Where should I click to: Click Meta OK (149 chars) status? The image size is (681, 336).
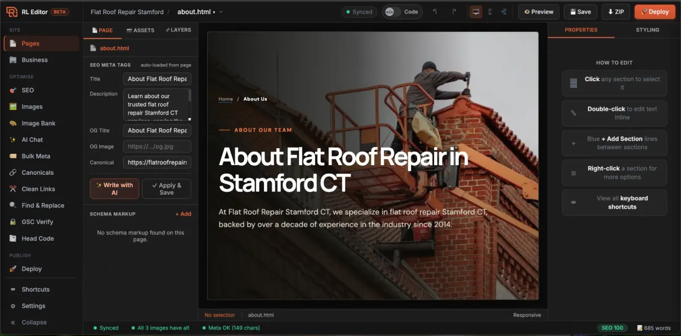(x=230, y=328)
